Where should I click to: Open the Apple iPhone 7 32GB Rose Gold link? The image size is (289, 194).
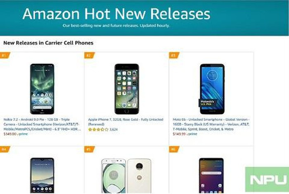[x=126, y=122]
